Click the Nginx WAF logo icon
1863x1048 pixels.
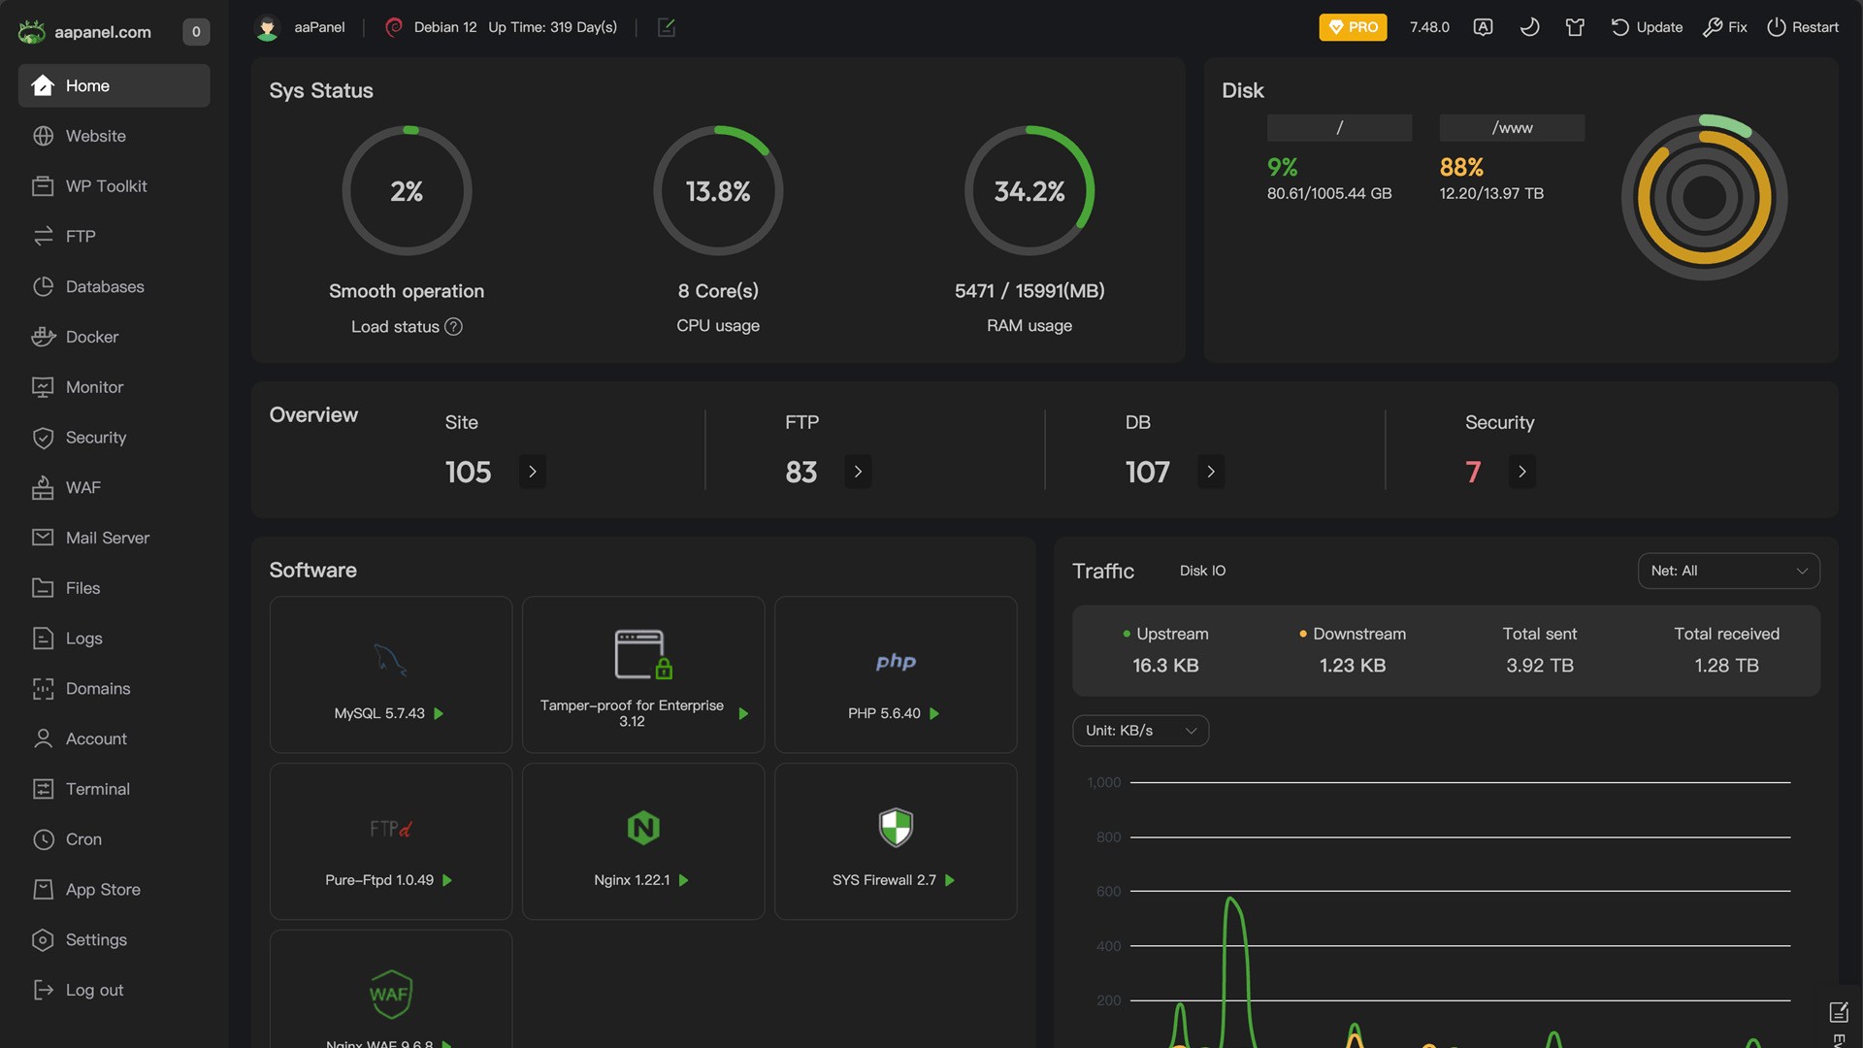391,994
